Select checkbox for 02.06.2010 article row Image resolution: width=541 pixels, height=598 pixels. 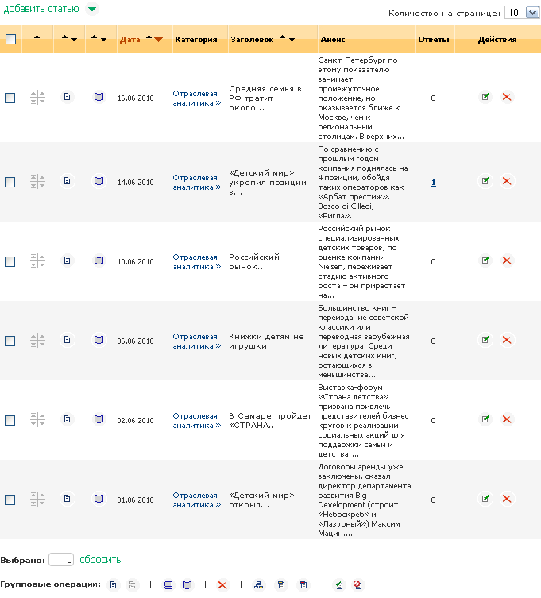pyautogui.click(x=10, y=420)
